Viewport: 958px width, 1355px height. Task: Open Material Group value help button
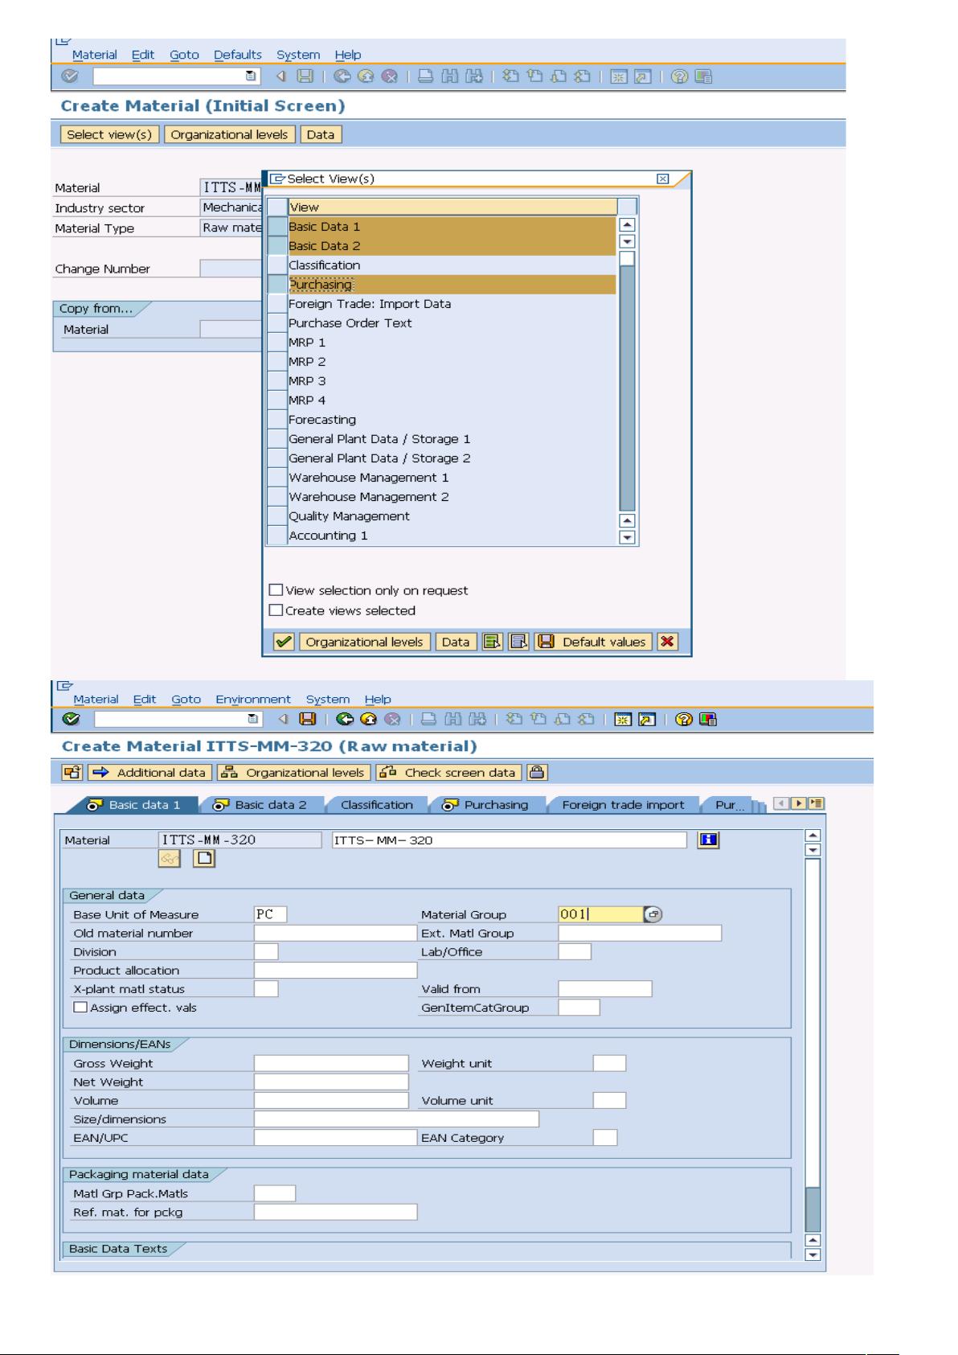[x=653, y=914]
